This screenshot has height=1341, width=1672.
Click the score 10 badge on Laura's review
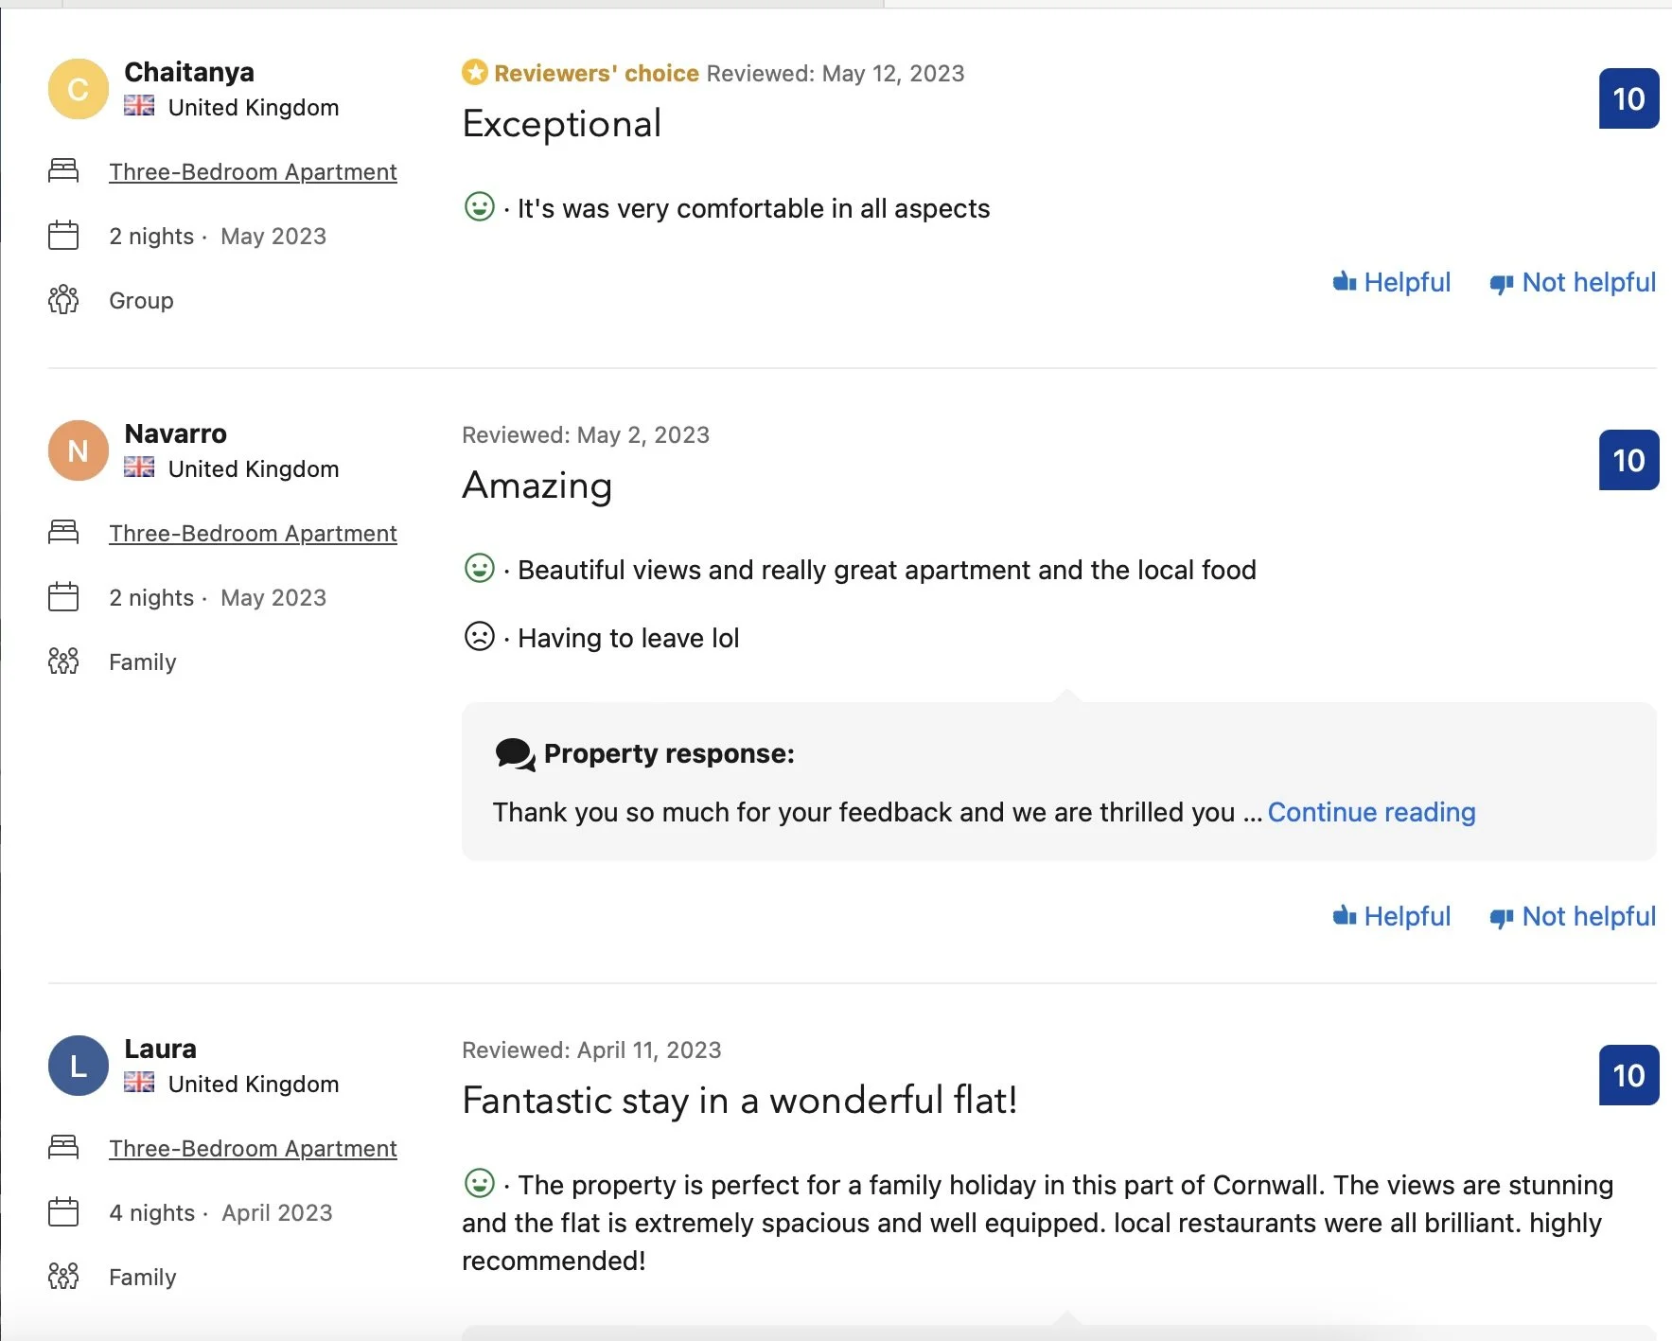click(1628, 1075)
